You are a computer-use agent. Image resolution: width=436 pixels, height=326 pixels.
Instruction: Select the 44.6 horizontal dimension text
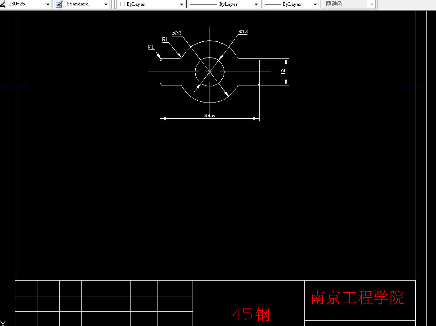pos(210,116)
